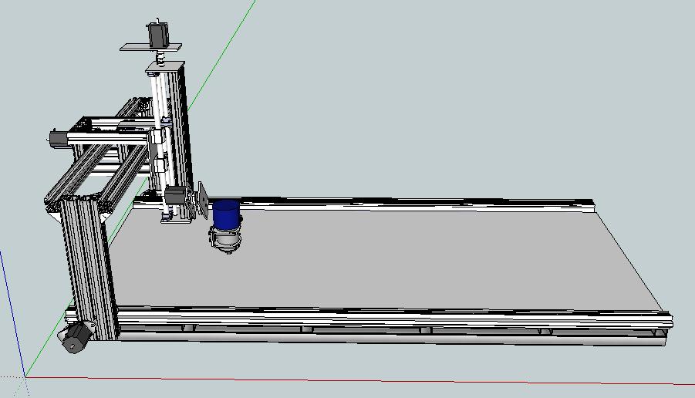Select the blue router spindle motor
Screen dimensions: 695x398
(226, 215)
